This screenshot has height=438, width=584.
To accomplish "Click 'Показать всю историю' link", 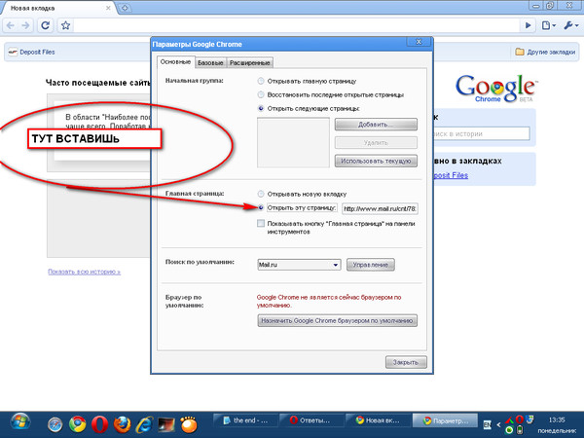I will coord(84,272).
